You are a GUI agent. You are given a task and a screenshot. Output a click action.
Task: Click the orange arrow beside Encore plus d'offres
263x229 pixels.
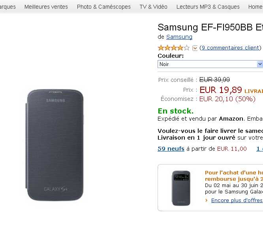[207, 200]
